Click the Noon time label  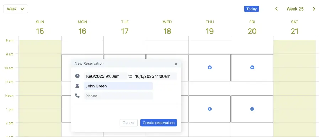[9, 96]
